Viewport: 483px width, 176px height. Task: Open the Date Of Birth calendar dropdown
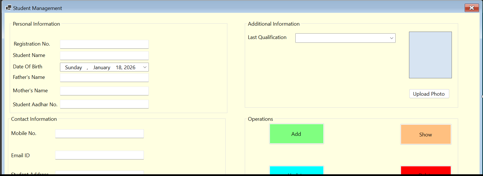pos(145,67)
